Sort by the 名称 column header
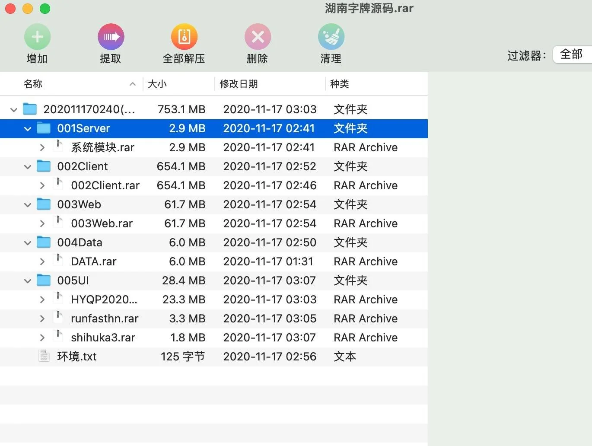The width and height of the screenshot is (592, 446). pos(33,84)
